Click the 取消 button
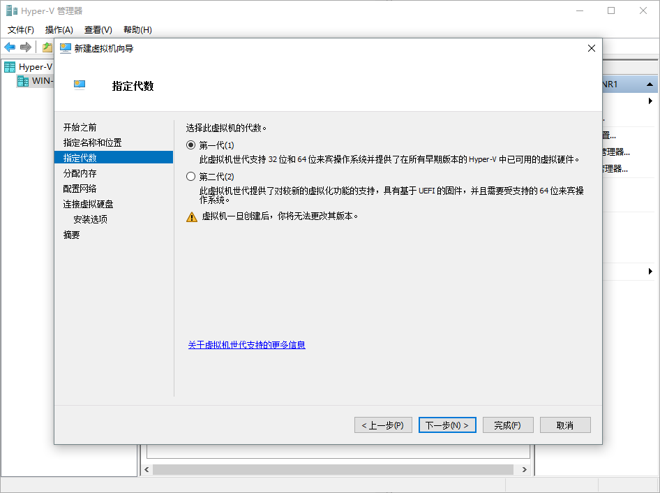This screenshot has height=493, width=660. click(x=565, y=425)
